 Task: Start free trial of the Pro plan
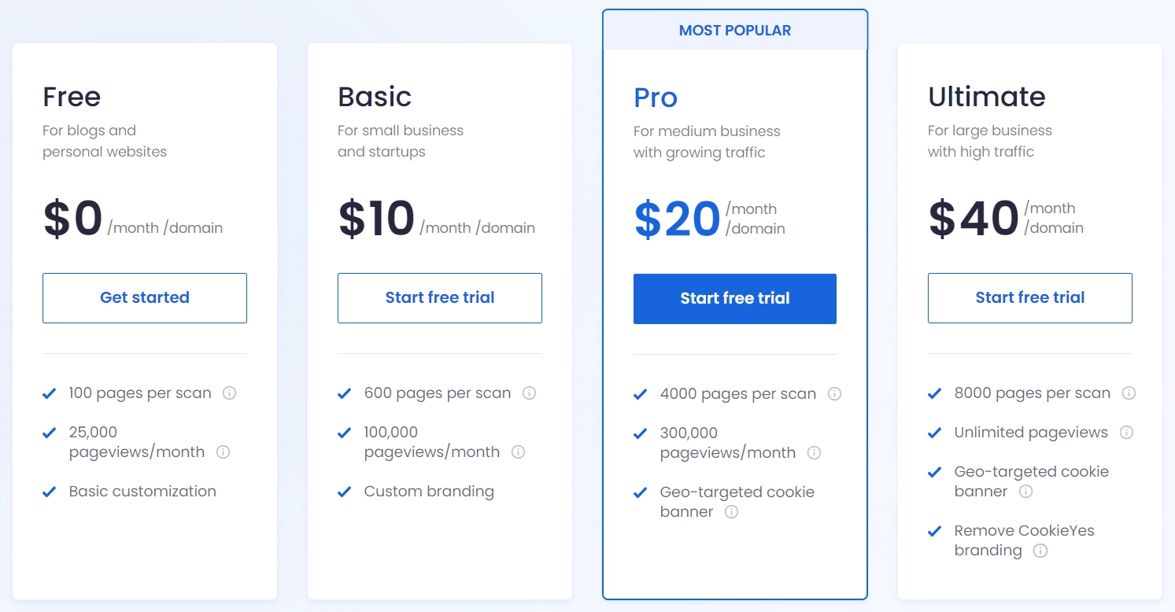point(734,299)
